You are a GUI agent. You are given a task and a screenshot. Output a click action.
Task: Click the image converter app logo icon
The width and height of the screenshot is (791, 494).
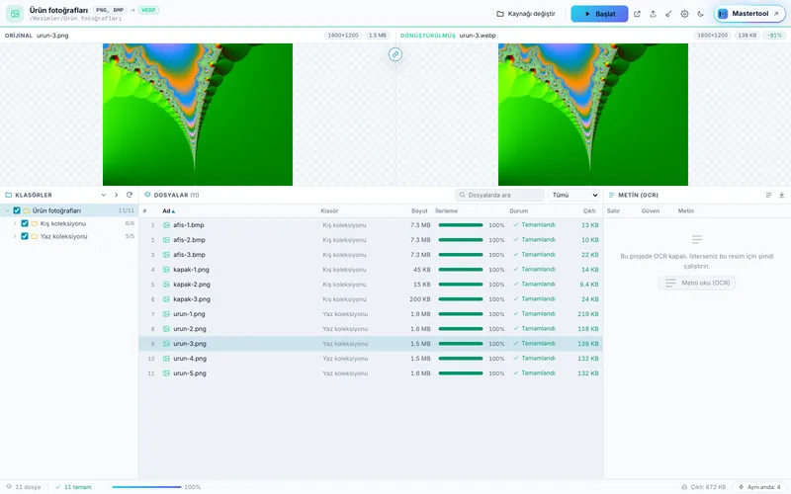click(x=15, y=14)
